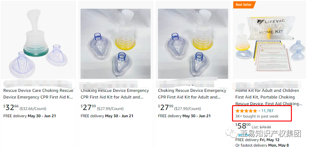This screenshot has width=311, height=147.
Task: Click the Prime badge under the $58 price
Action: [243, 135]
